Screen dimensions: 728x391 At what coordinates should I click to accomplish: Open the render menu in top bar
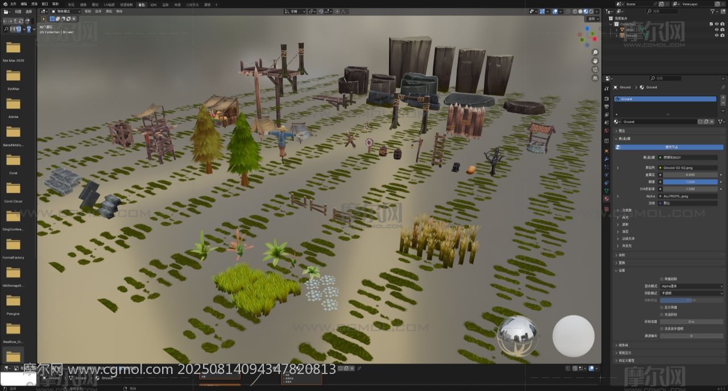click(34, 4)
